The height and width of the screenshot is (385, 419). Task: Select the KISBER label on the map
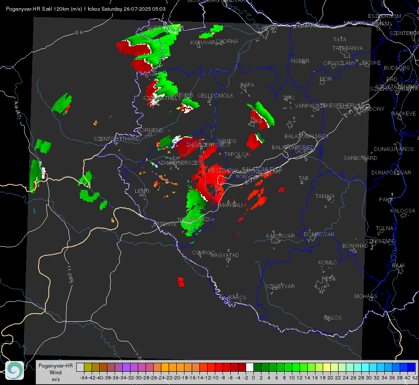(300, 61)
